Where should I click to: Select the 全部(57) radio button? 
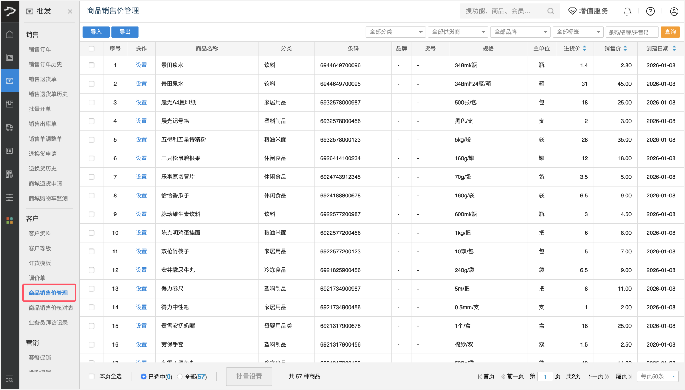tap(180, 376)
